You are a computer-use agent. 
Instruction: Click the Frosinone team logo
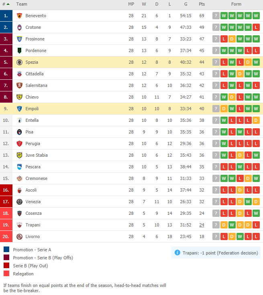[19, 39]
